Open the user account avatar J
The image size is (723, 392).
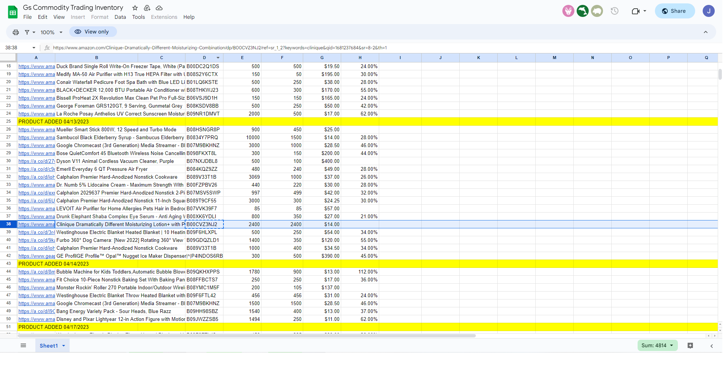709,11
